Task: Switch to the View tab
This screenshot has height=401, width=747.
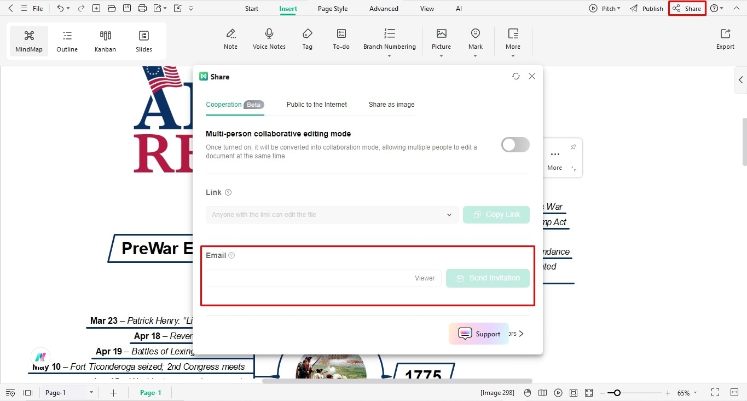Action: pyautogui.click(x=427, y=9)
